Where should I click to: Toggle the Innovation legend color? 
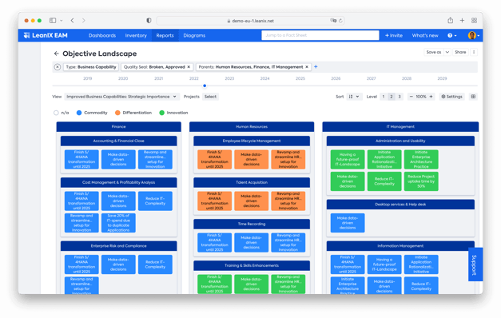[x=161, y=113]
